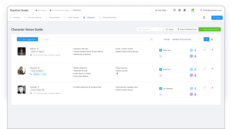Click Open Suggestions button

click(27, 39)
